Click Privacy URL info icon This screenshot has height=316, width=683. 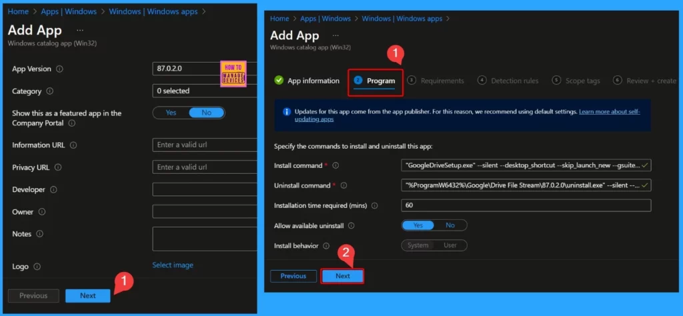tap(58, 167)
